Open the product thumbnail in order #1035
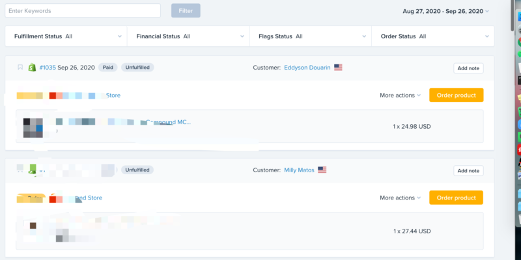Viewport: 521px width, 260px height. tap(33, 126)
